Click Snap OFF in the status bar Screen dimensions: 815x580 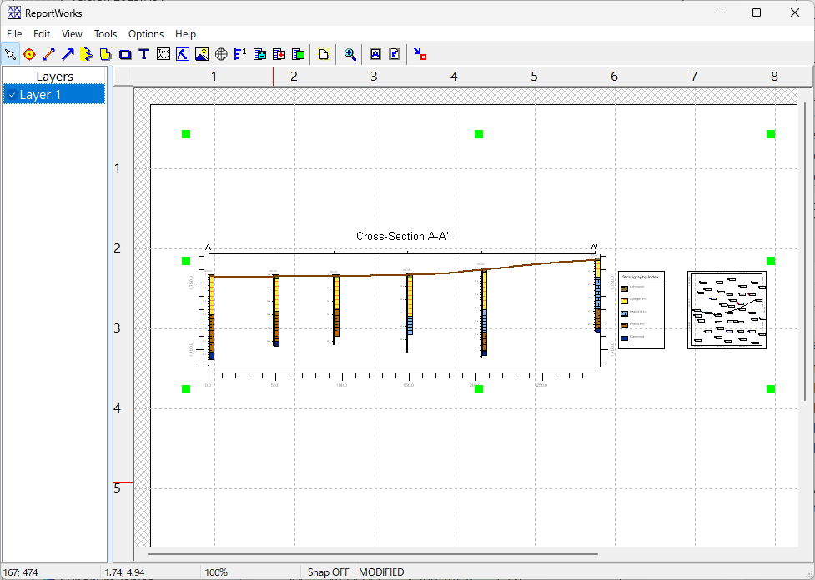click(328, 572)
